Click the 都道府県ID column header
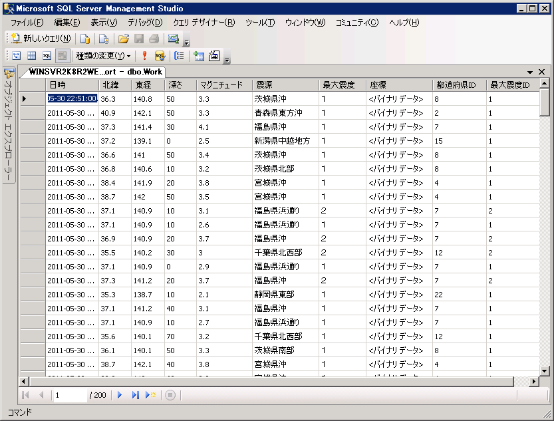This screenshot has height=421, width=554. tap(460, 84)
